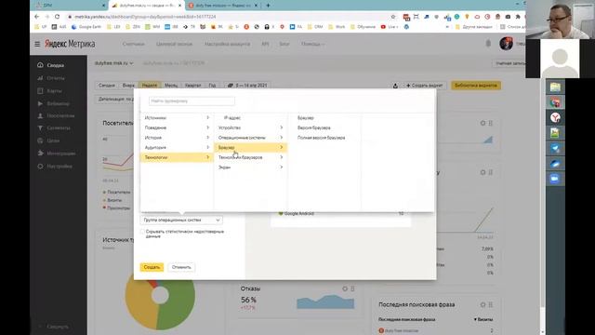Expand the Экран submenu
The height and width of the screenshot is (335, 595).
point(250,167)
